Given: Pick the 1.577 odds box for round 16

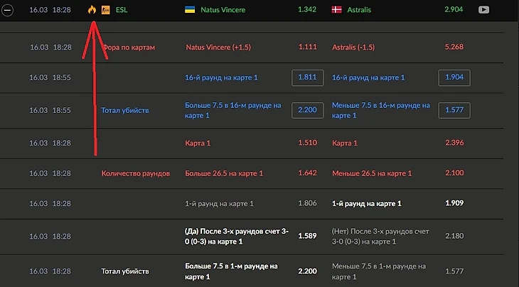Looking at the screenshot, I should [453, 109].
